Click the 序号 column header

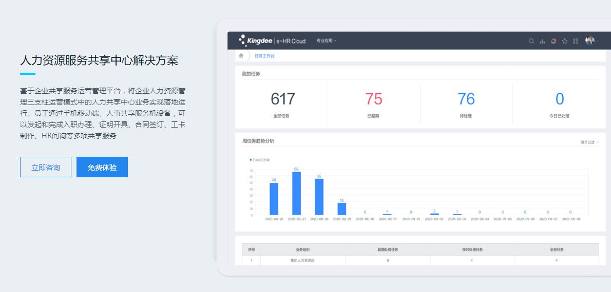click(x=252, y=249)
